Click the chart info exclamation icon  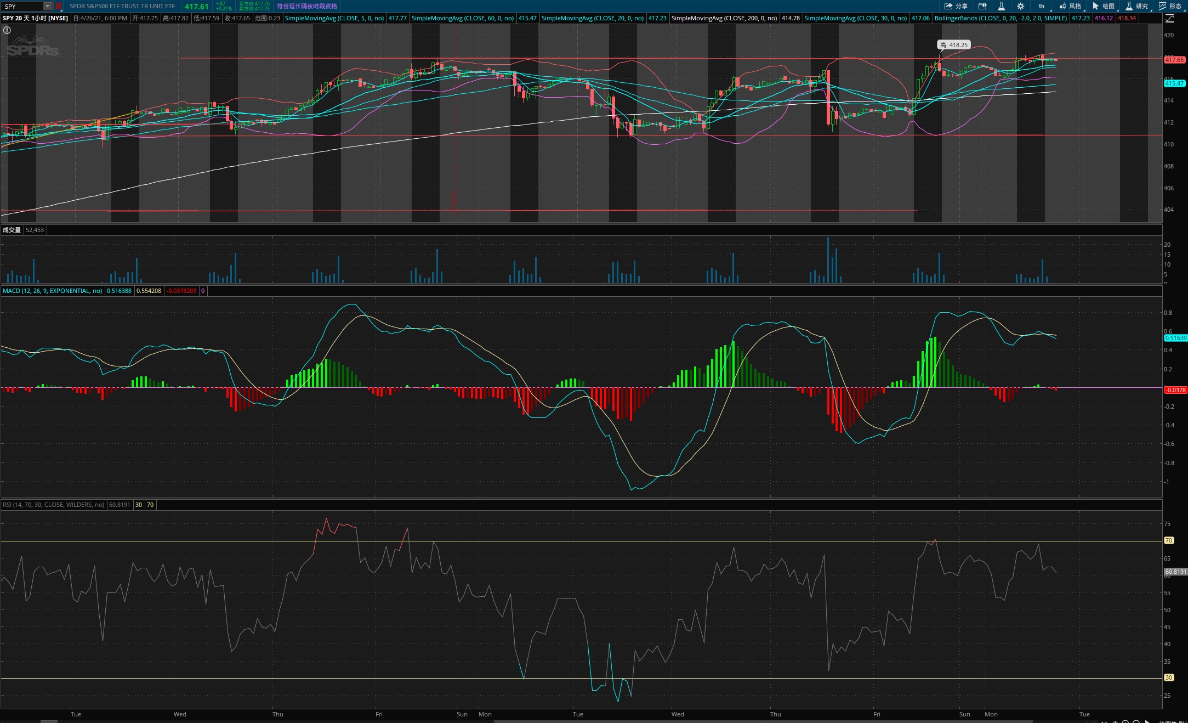pyautogui.click(x=7, y=30)
